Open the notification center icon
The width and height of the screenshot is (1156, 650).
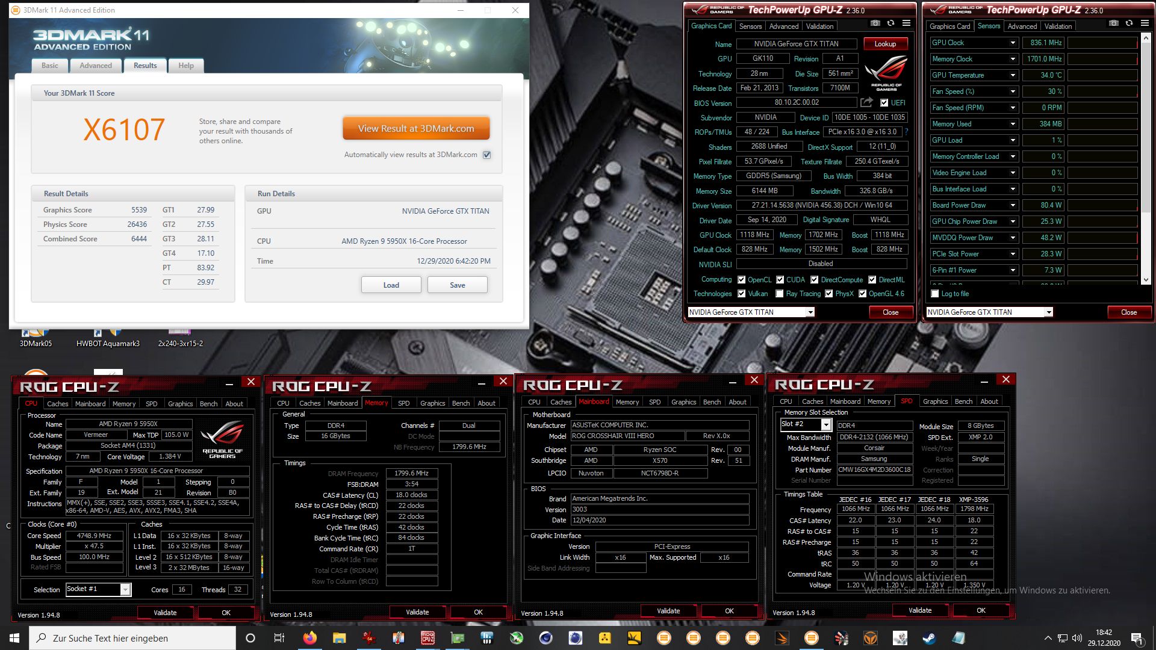[x=1137, y=638]
